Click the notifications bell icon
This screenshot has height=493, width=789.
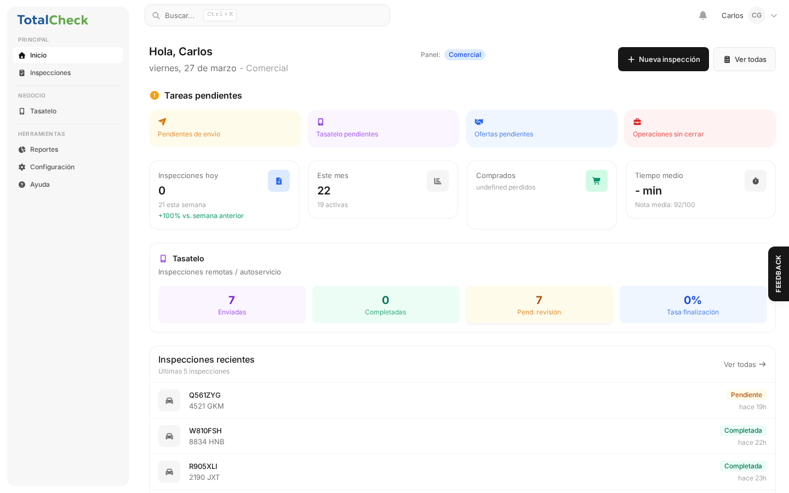tap(703, 15)
